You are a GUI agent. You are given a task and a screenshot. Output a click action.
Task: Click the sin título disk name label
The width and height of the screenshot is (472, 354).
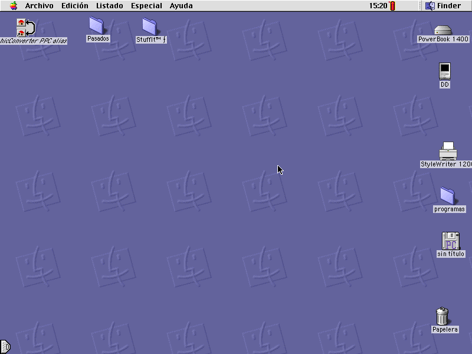point(451,254)
